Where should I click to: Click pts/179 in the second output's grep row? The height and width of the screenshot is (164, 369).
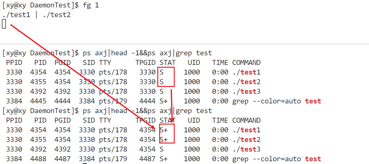[113, 159]
